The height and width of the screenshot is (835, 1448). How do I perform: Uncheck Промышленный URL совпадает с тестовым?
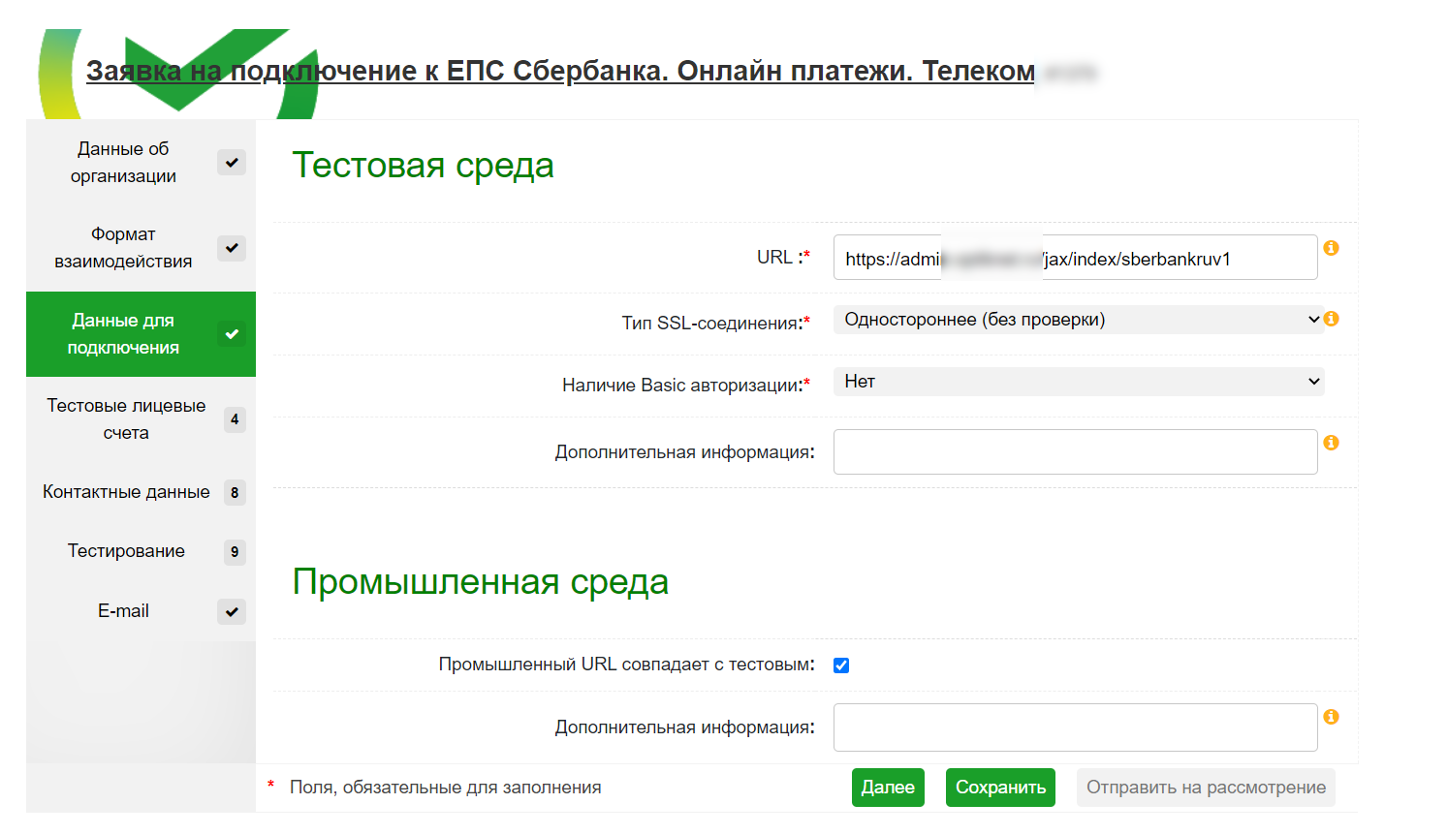tap(841, 665)
